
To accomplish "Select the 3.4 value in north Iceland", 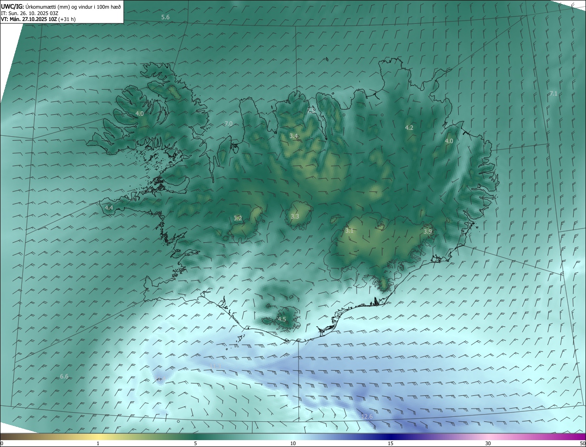I will pyautogui.click(x=294, y=136).
